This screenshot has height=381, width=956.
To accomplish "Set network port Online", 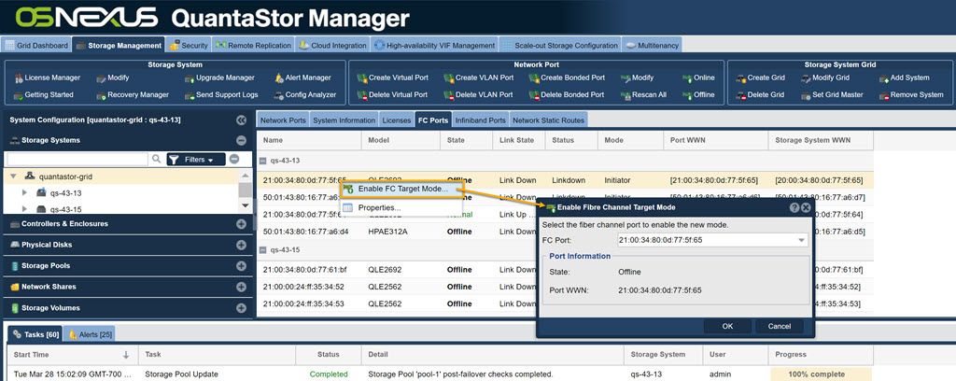I will (698, 78).
